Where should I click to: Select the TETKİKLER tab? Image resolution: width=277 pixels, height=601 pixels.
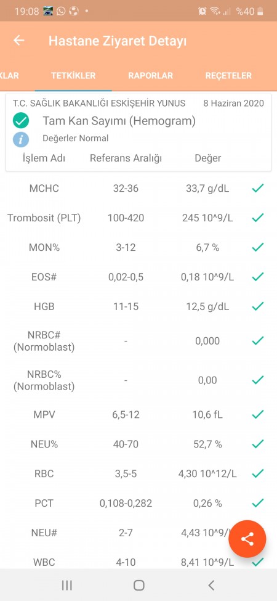(x=73, y=75)
